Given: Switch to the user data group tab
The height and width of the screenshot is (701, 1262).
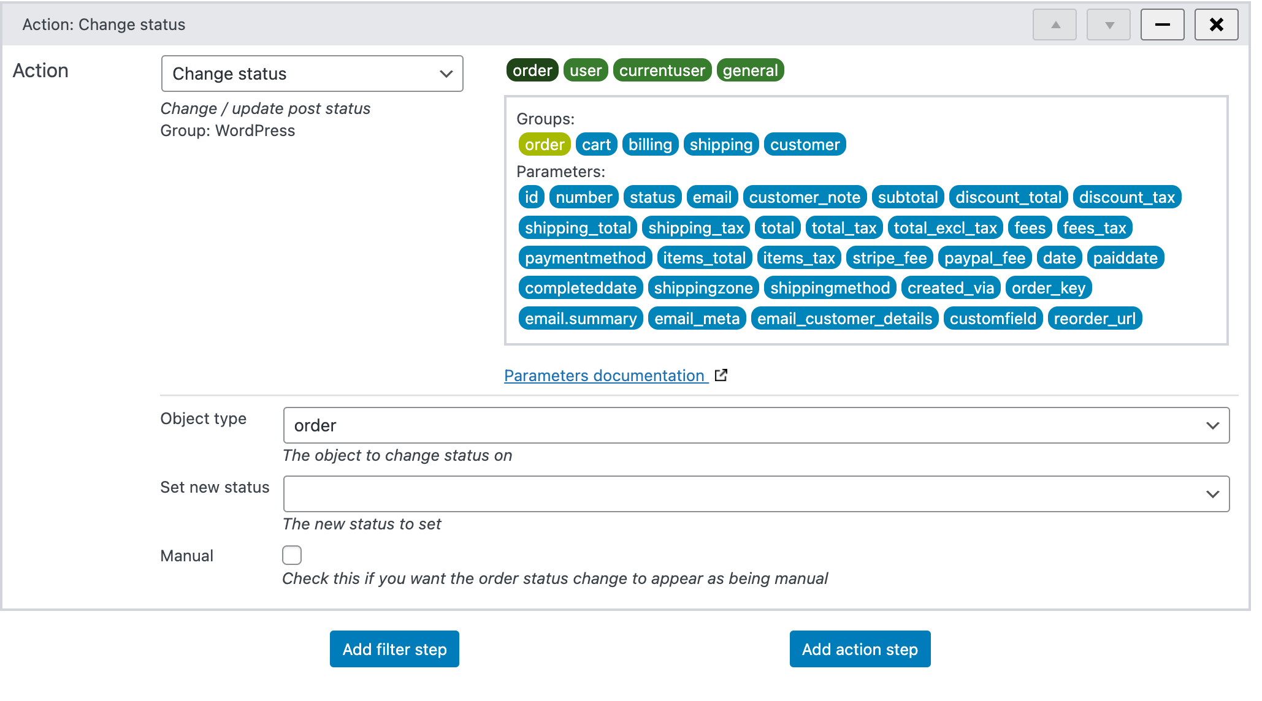Looking at the screenshot, I should coord(585,70).
